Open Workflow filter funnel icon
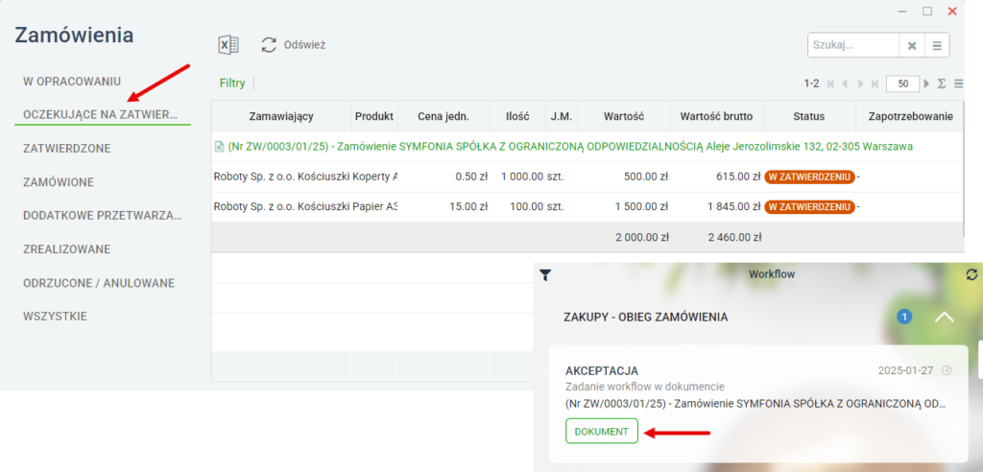The height and width of the screenshot is (472, 983). 545,274
